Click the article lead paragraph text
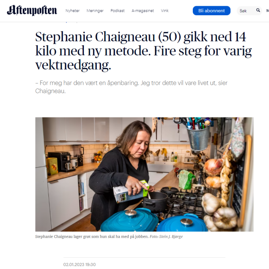This screenshot has height=269, width=269. pos(131,87)
